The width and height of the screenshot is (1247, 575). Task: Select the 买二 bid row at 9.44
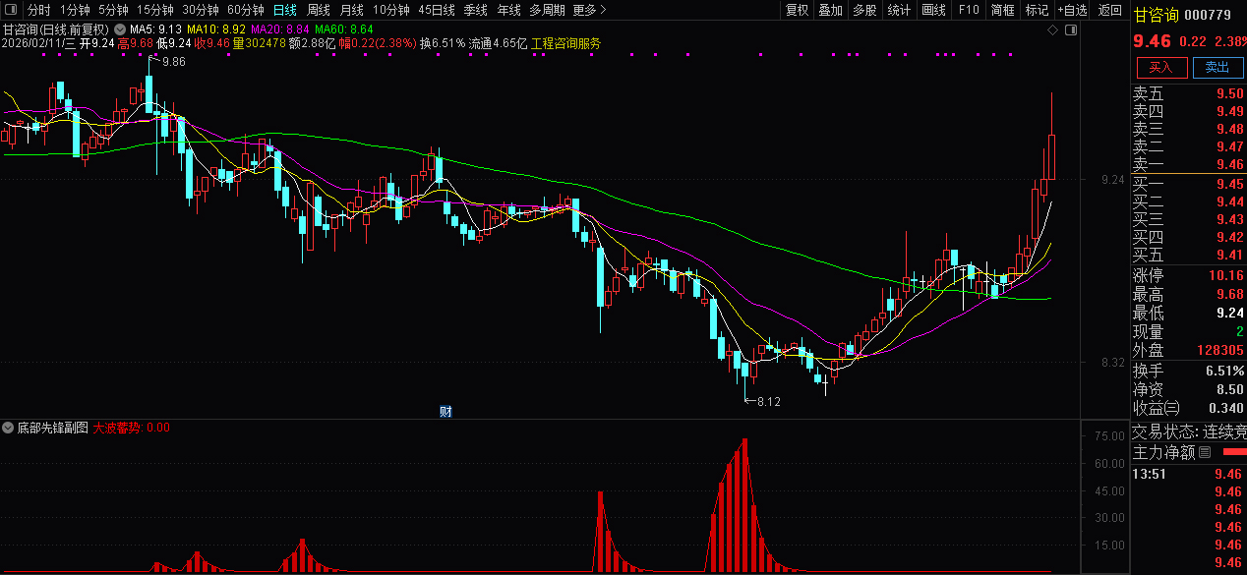pyautogui.click(x=1189, y=201)
